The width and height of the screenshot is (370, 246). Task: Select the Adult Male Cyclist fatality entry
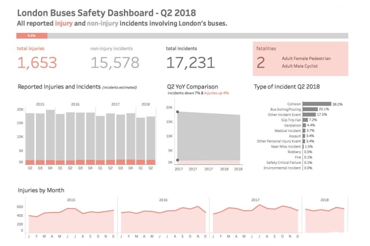tap(299, 66)
